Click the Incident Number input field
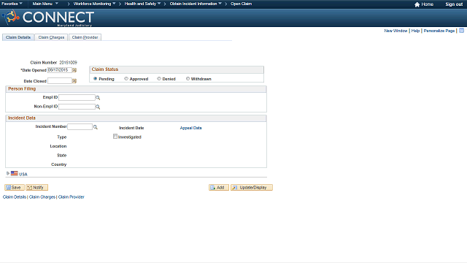 80,126
